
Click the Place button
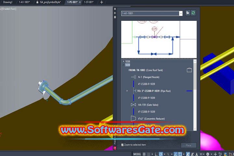[188, 145]
